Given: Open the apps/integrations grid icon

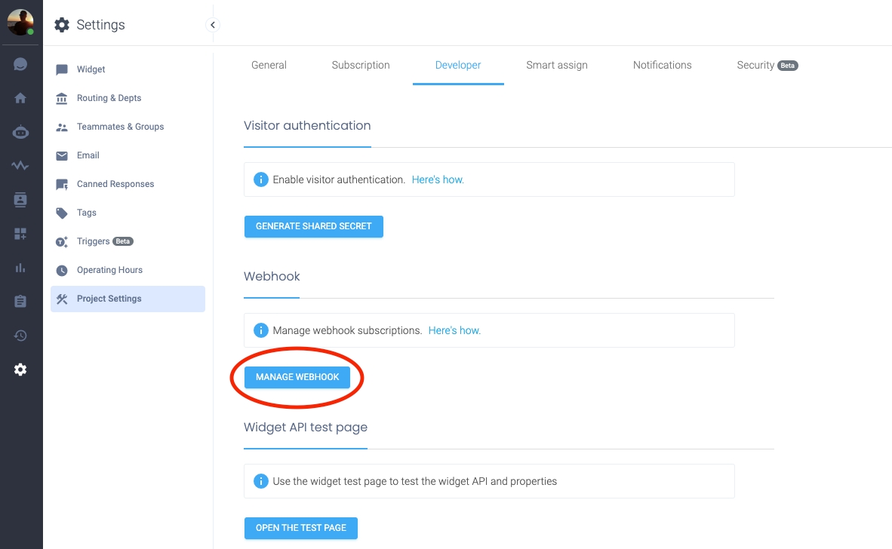Looking at the screenshot, I should tap(20, 234).
